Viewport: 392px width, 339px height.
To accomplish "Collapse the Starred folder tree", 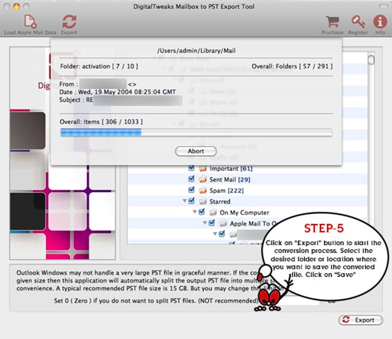I will [184, 201].
